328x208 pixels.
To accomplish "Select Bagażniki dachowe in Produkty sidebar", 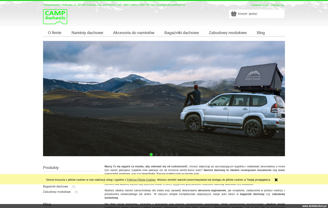I will coord(56,186).
